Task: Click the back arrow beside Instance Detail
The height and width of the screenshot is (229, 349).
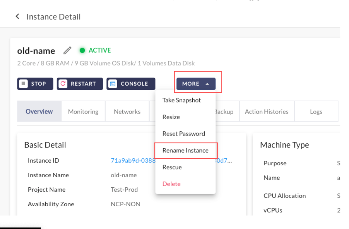Action: [17, 17]
